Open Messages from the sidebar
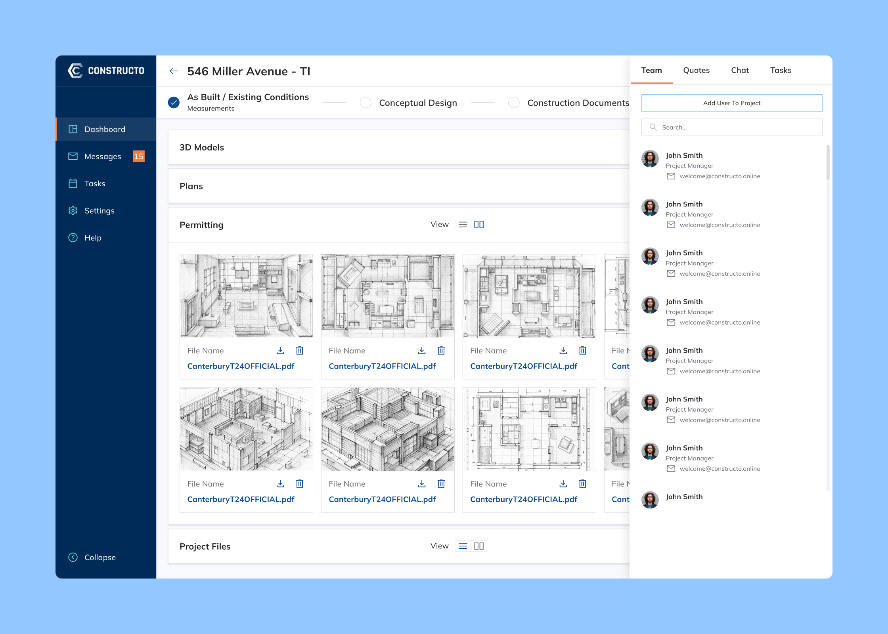Screen dimensions: 888x634 click(x=103, y=156)
